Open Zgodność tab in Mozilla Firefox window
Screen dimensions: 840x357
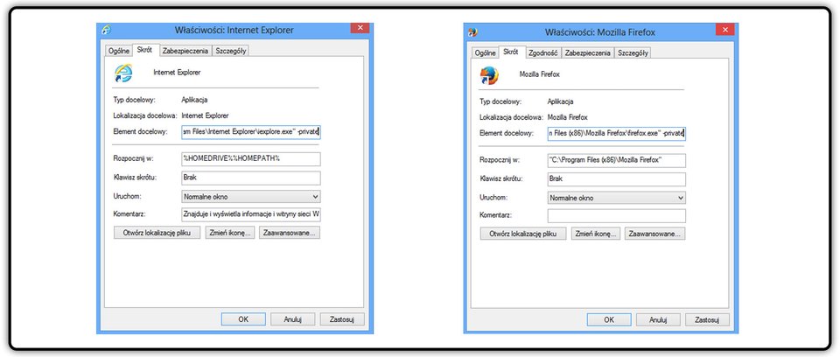coord(542,52)
